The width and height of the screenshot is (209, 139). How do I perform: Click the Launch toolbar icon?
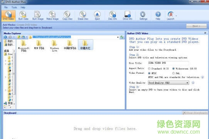point(170,16)
